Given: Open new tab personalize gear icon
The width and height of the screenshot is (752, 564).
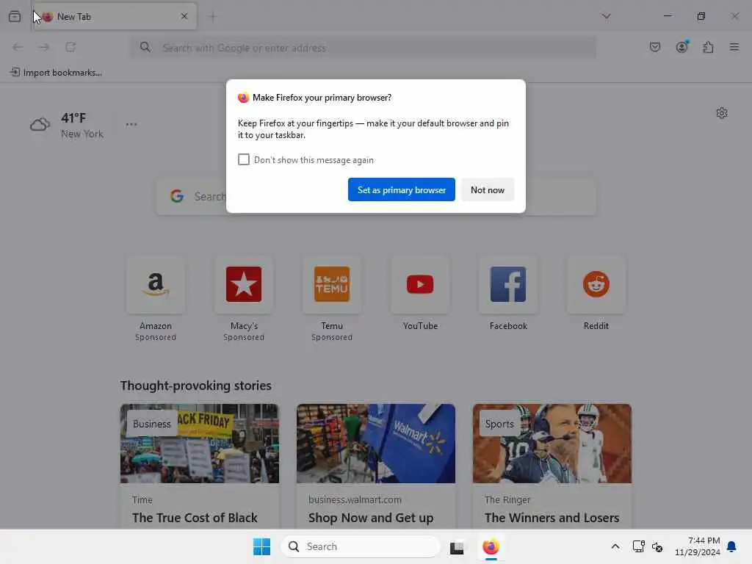Looking at the screenshot, I should coord(722,113).
